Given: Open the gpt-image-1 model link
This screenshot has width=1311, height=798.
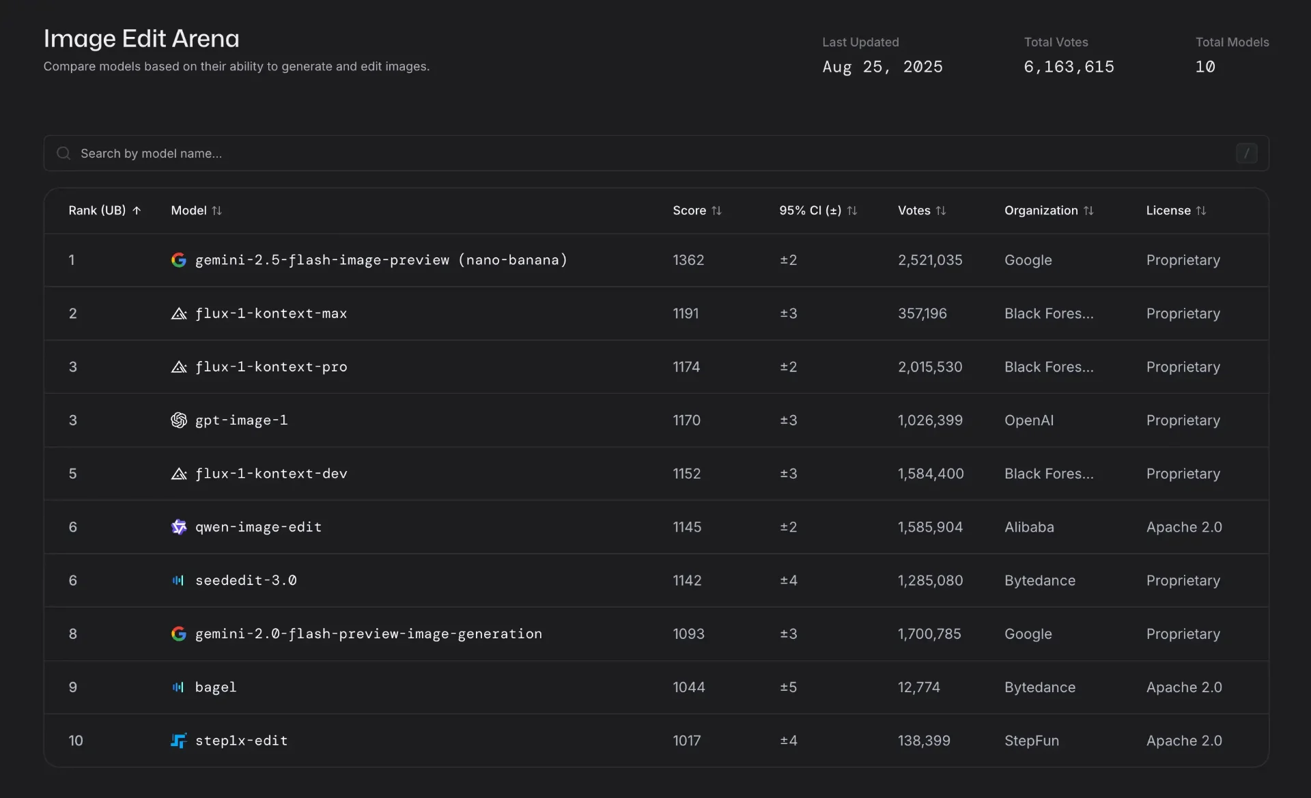Looking at the screenshot, I should pyautogui.click(x=241, y=420).
